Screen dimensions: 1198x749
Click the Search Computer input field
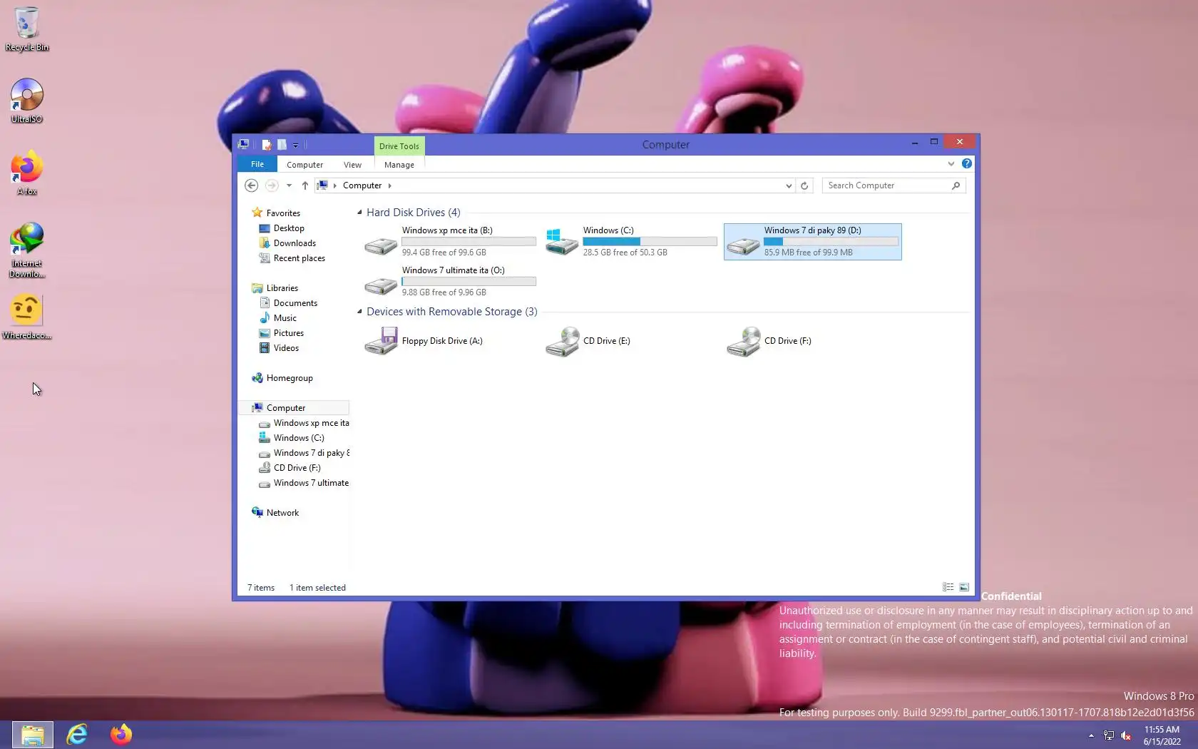tap(894, 185)
